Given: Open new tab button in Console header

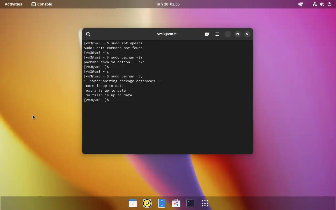Looking at the screenshot, I should click(x=207, y=34).
